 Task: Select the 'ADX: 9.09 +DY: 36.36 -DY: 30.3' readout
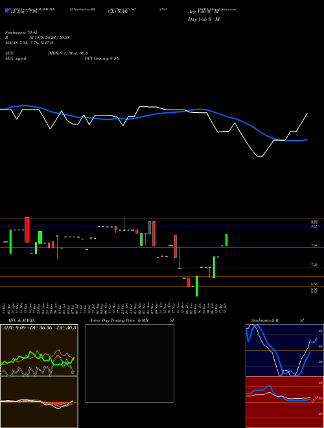coord(40,327)
